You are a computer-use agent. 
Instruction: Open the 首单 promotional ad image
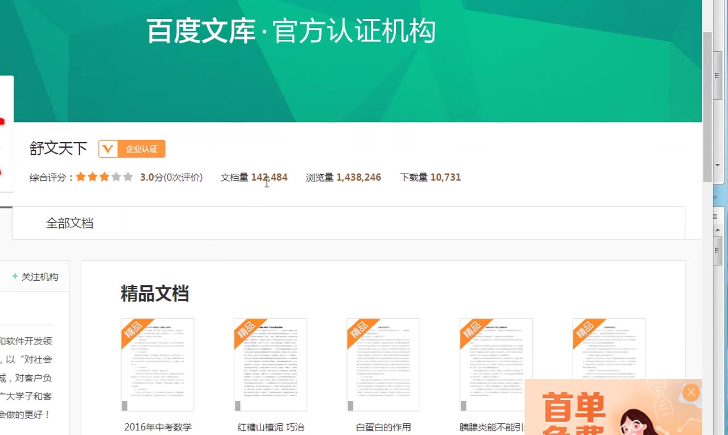pos(613,407)
